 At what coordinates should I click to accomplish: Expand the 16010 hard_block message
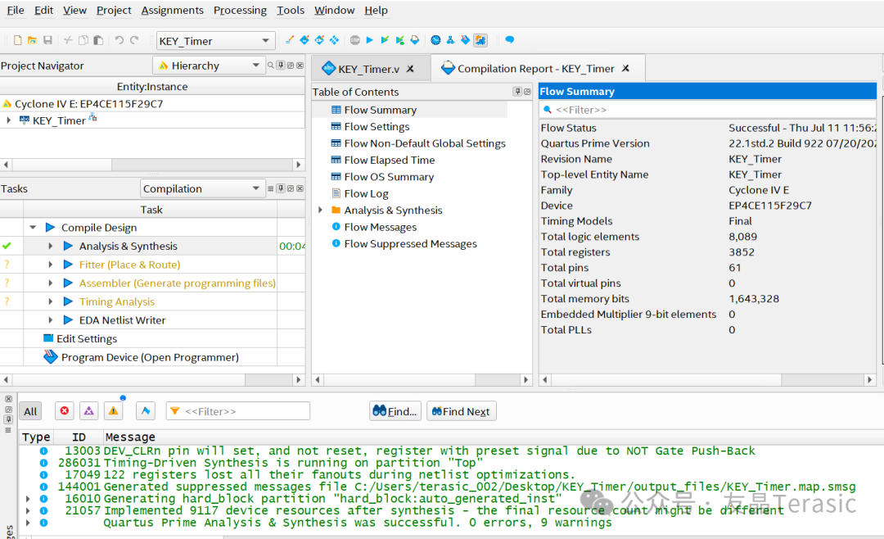tap(28, 498)
